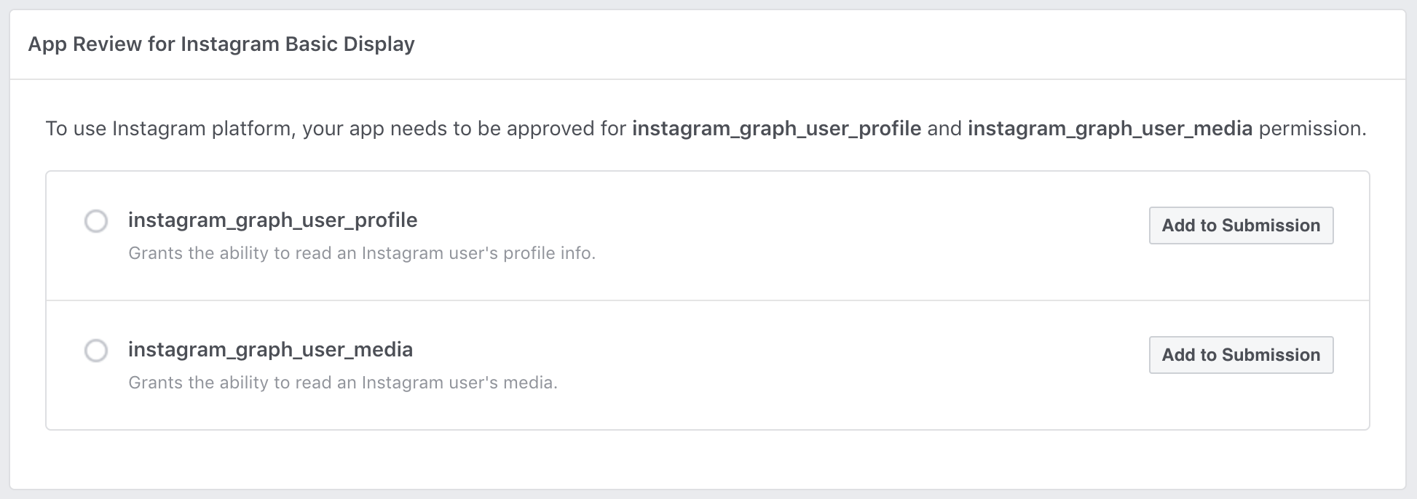
Task: Click the profile info description text
Action: pos(362,253)
